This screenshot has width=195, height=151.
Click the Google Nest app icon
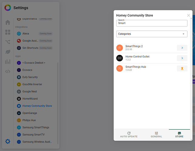[19, 92]
